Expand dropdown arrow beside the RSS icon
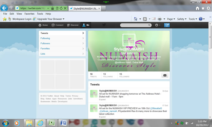Image resolution: width=212 pixels, height=127 pixels. [x=150, y=19]
